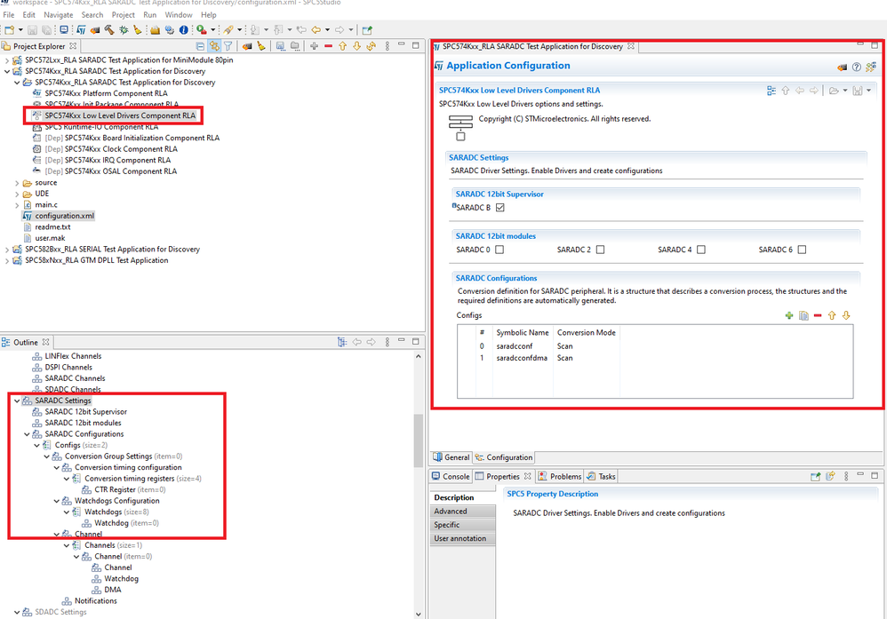
Task: Enable the SARADC 0 checkbox
Action: 499,250
